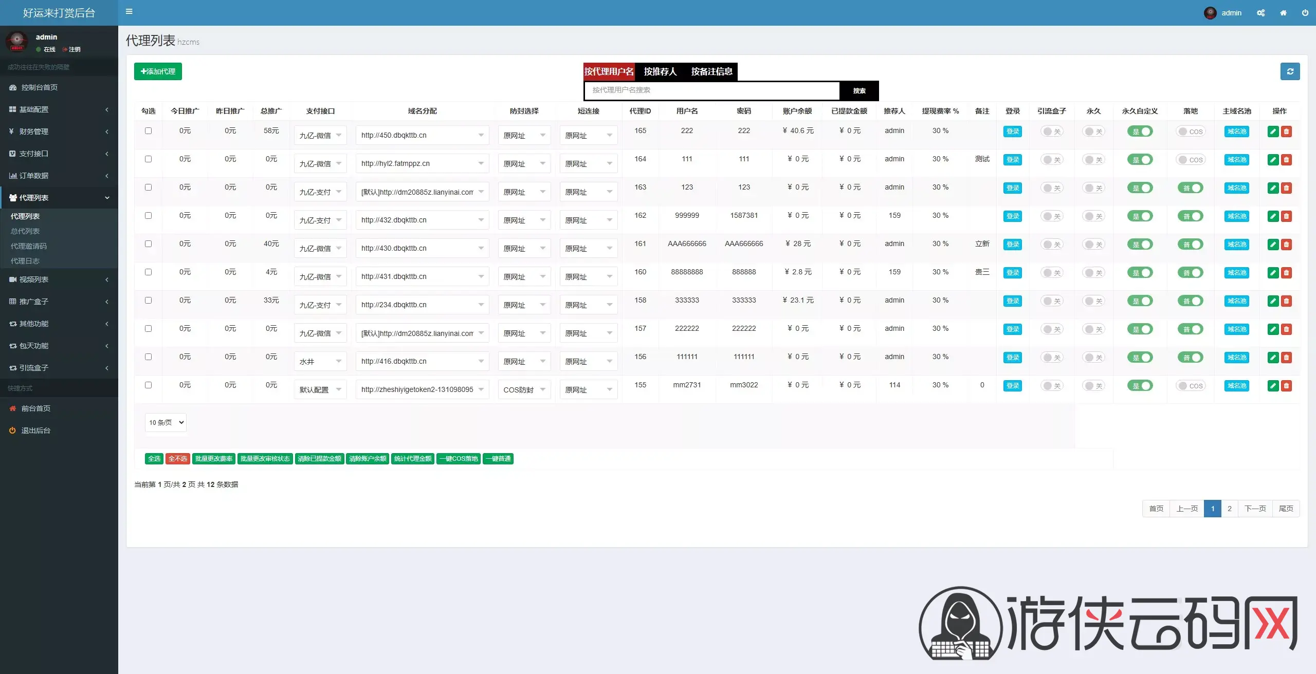Viewport: 1316px width, 674px height.
Task: Tick the checkbox for agent 165 row
Action: tap(148, 131)
